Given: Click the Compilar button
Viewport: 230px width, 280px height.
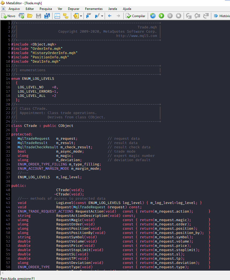Looking at the screenshot, I should 135,16.
